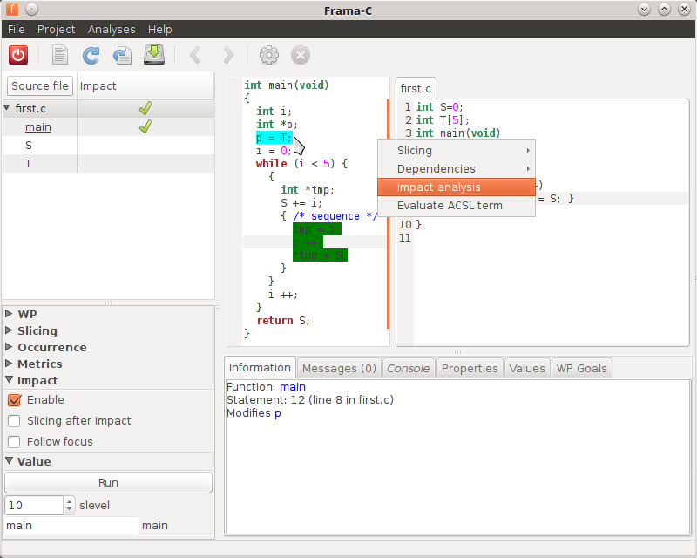The height and width of the screenshot is (558, 697).
Task: Click the blue reload arrow icon
Action: [91, 55]
